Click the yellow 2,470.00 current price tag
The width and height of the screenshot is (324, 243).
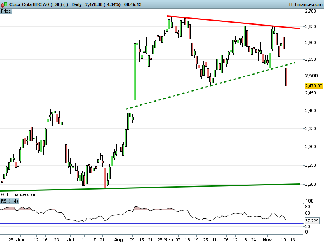point(313,86)
